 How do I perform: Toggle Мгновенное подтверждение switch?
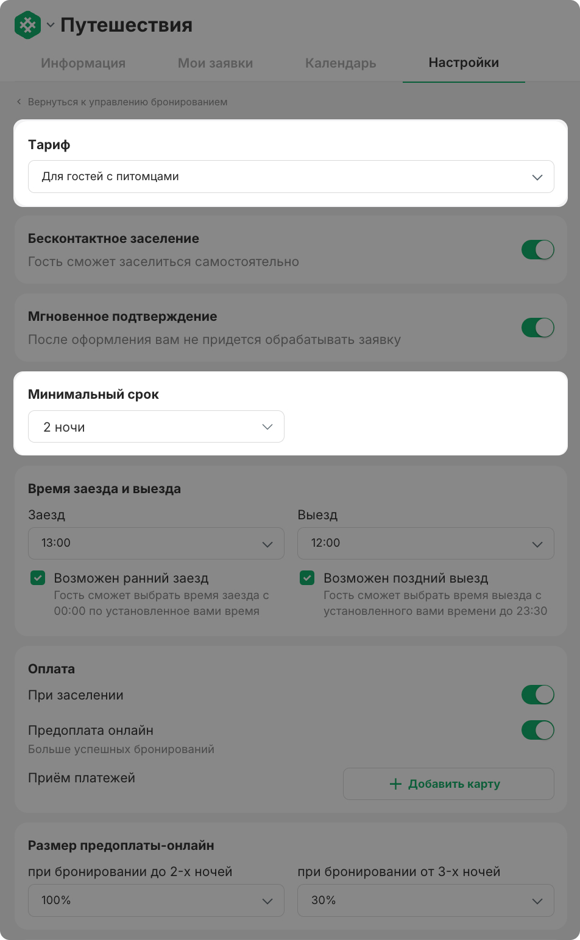tap(538, 328)
